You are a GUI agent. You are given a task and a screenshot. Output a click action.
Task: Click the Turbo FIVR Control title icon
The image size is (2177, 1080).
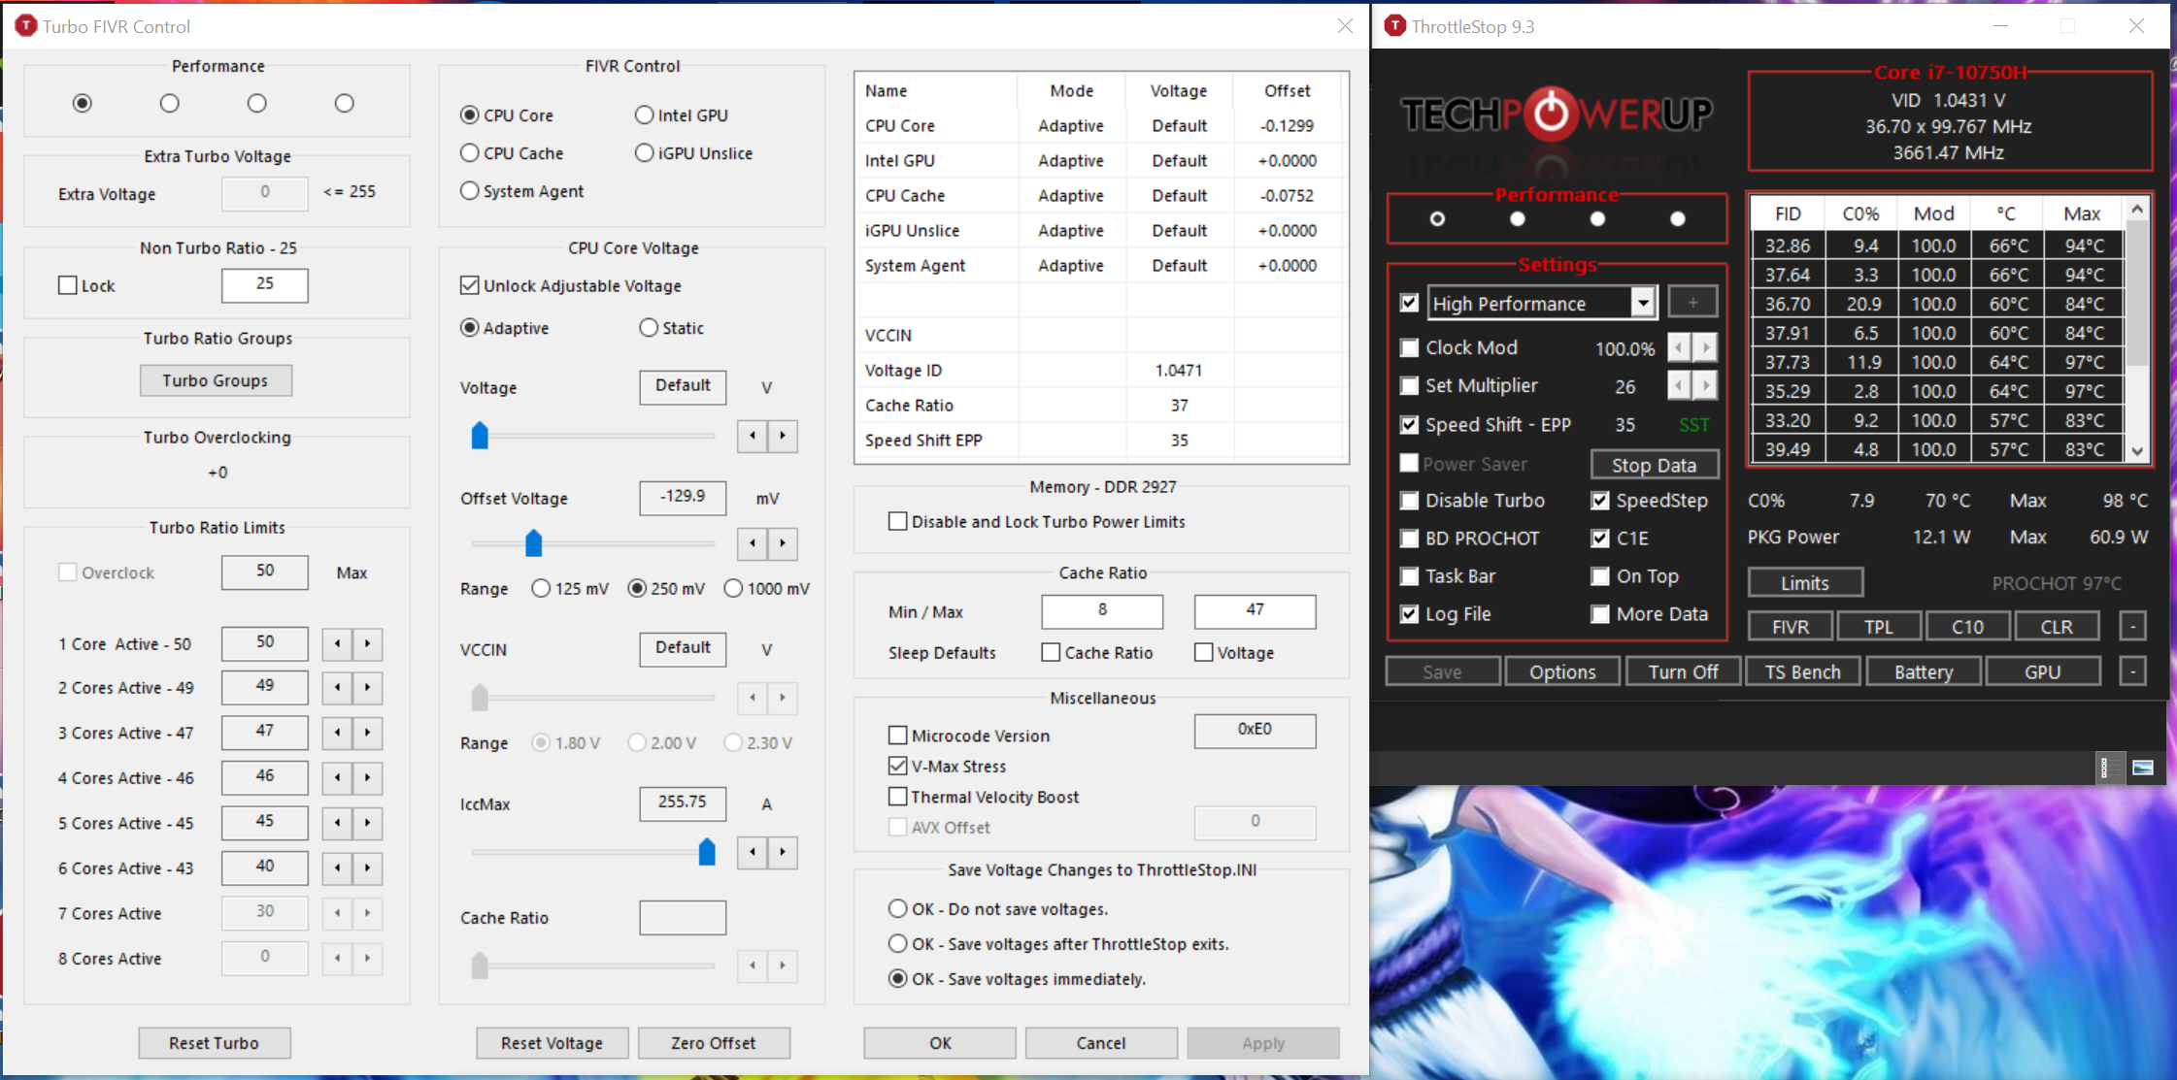pyautogui.click(x=26, y=25)
